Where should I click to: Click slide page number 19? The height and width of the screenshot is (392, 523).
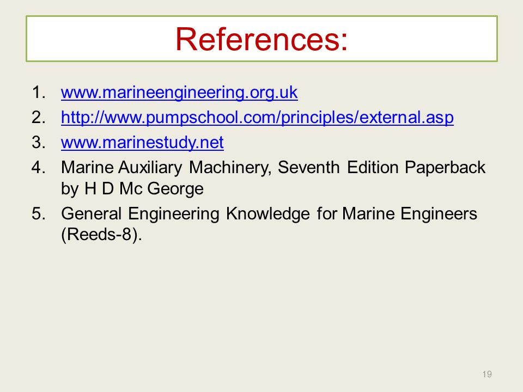(x=487, y=374)
